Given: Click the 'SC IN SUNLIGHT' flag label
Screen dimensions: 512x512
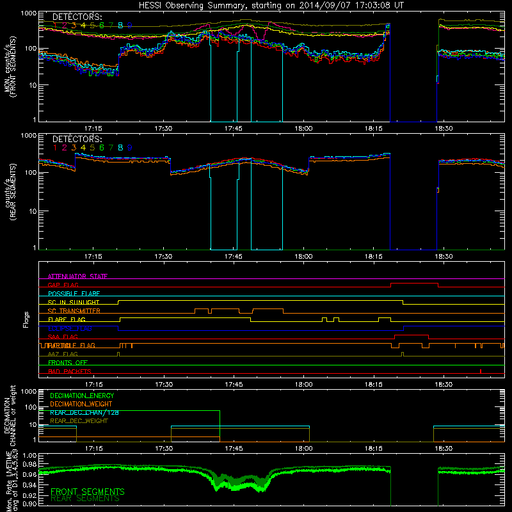Looking at the screenshot, I should coord(74,302).
